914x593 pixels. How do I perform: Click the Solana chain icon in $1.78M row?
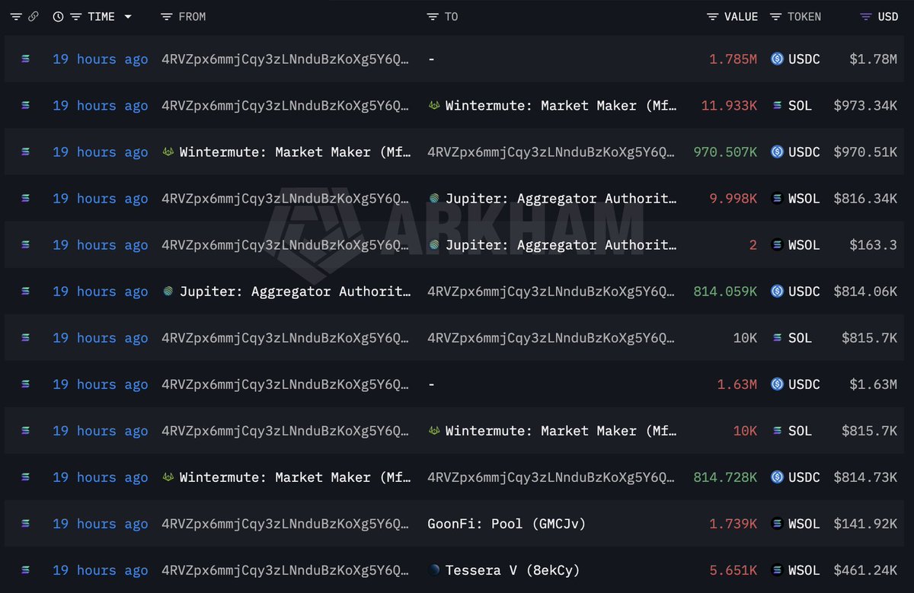pyautogui.click(x=26, y=59)
